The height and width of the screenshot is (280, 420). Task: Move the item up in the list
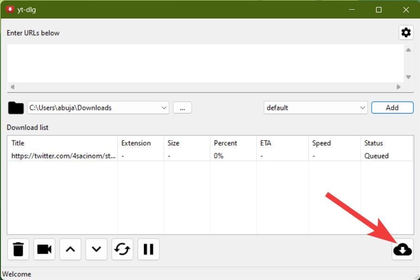pos(70,249)
